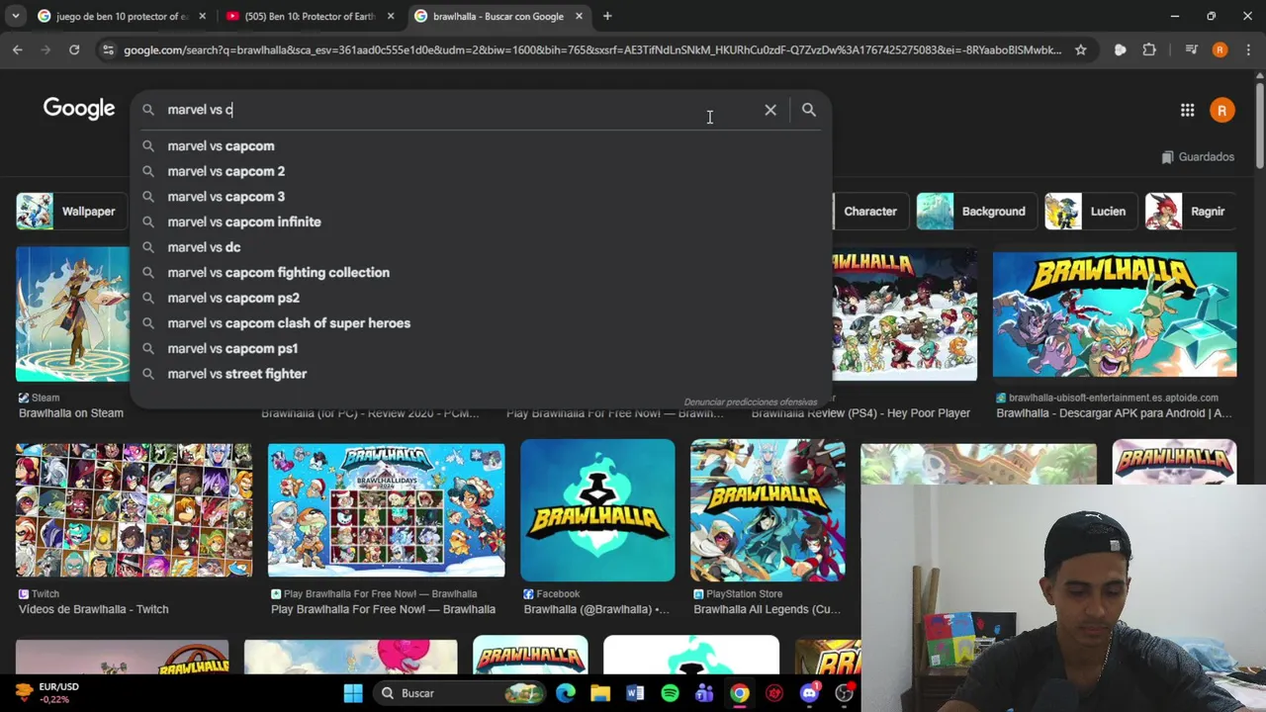Open Microsoft Word from taskbar
Screen dimensions: 1266x712
(x=635, y=693)
